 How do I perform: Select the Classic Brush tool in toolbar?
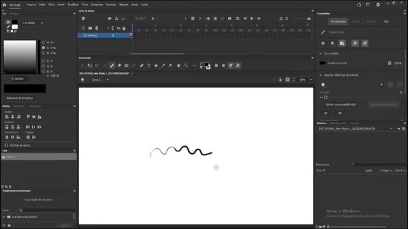[112, 66]
